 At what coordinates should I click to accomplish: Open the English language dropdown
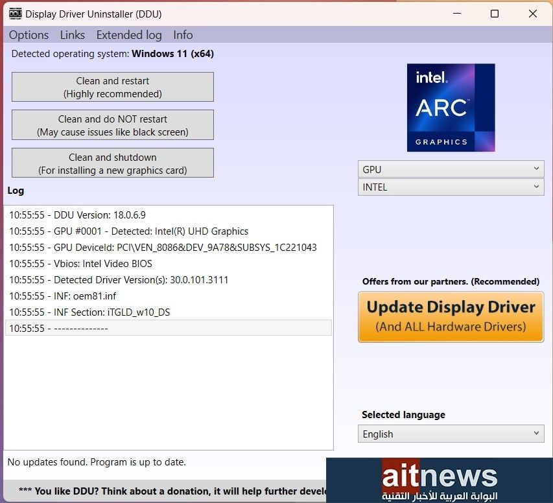pos(451,434)
